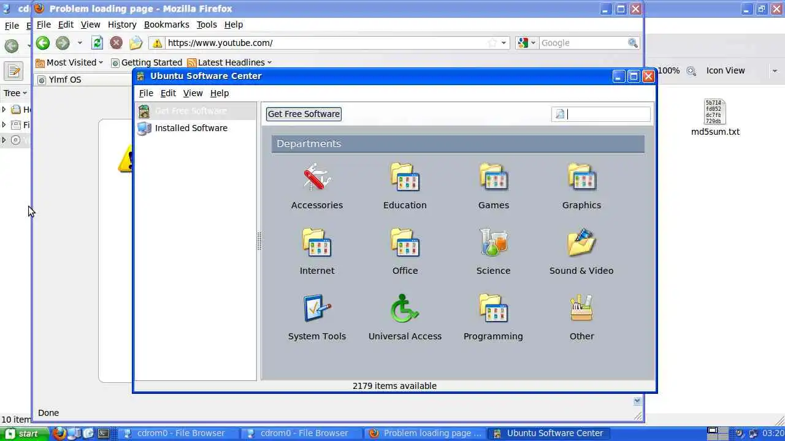The height and width of the screenshot is (441, 785).
Task: Expand first tree item in File Browser
Action: click(4, 110)
